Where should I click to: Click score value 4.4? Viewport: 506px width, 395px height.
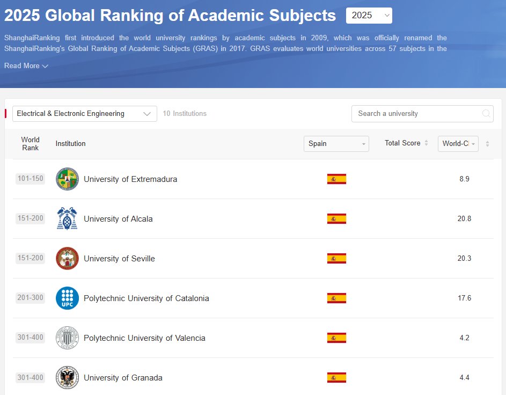coord(464,377)
